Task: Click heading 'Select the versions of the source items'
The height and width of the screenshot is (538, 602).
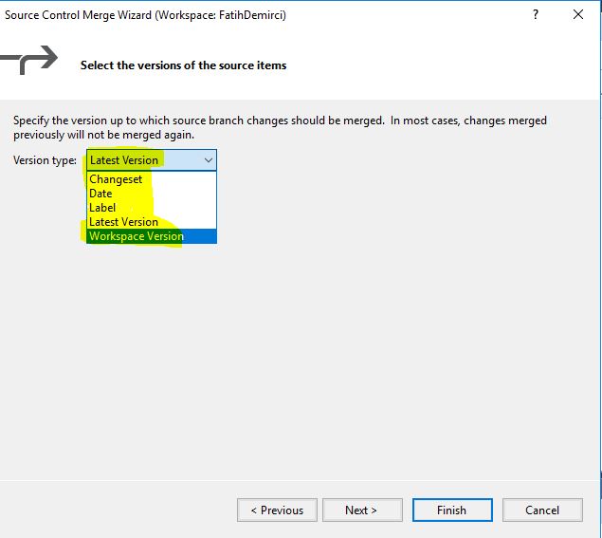Action: tap(183, 65)
